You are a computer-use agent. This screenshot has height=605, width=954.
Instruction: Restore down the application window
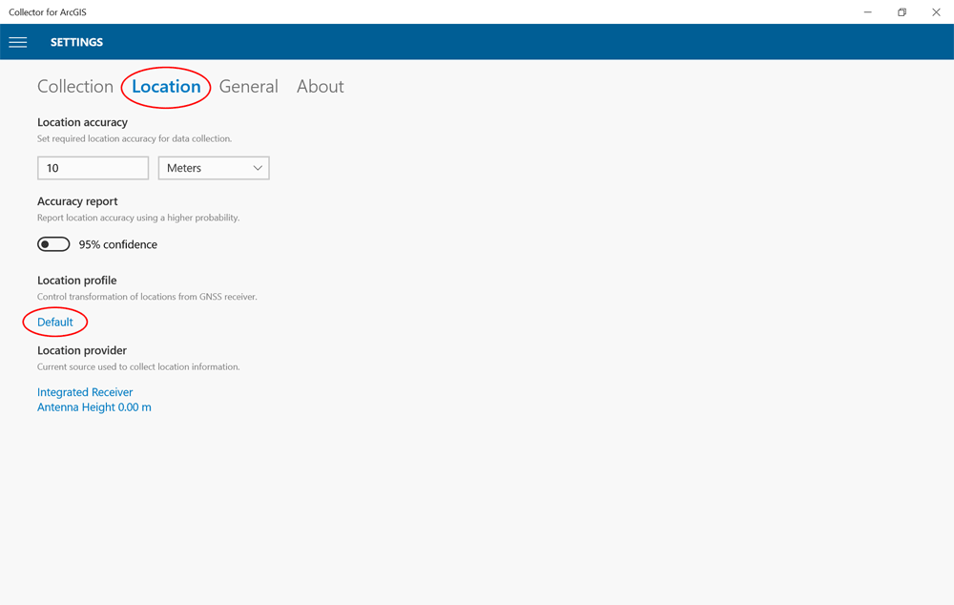coord(902,12)
